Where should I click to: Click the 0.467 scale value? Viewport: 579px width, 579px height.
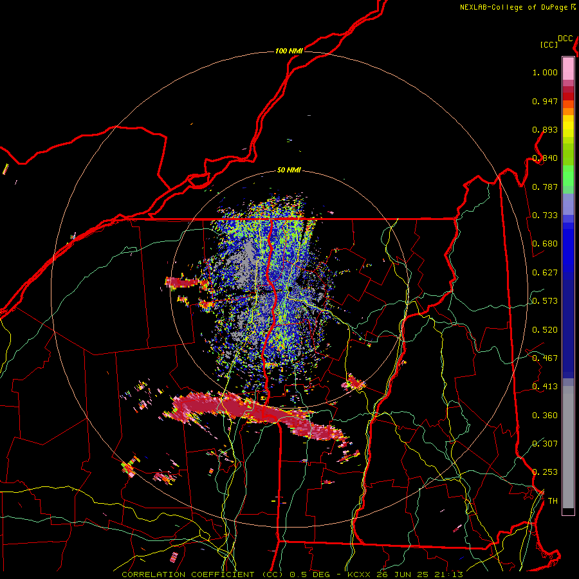(x=545, y=358)
